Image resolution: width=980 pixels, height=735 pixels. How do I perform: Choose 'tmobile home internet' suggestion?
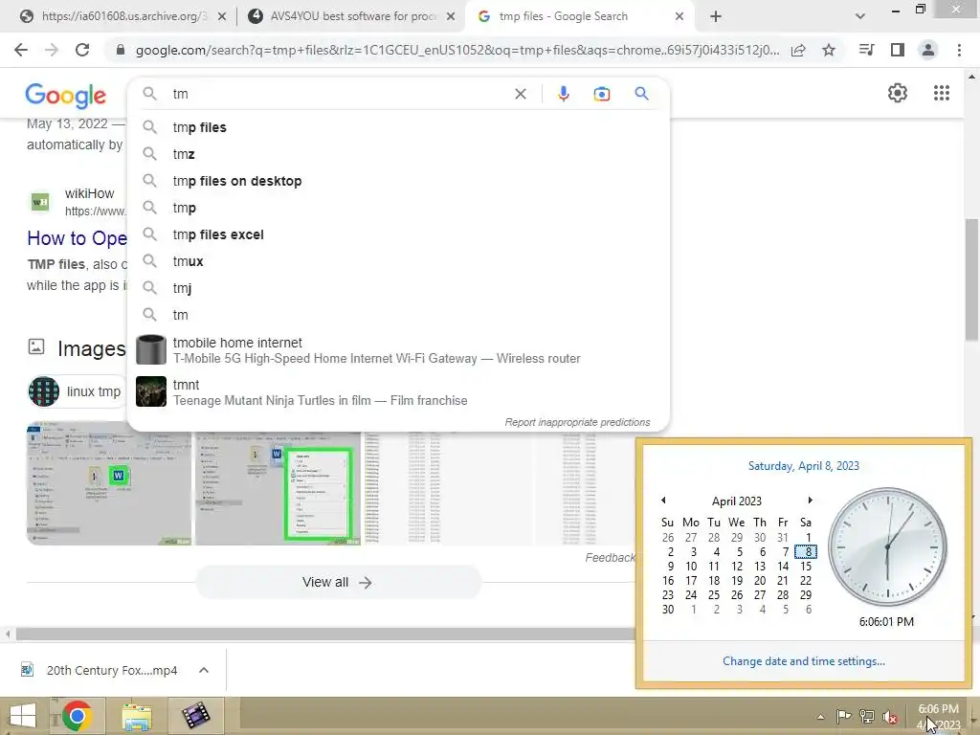pyautogui.click(x=398, y=350)
